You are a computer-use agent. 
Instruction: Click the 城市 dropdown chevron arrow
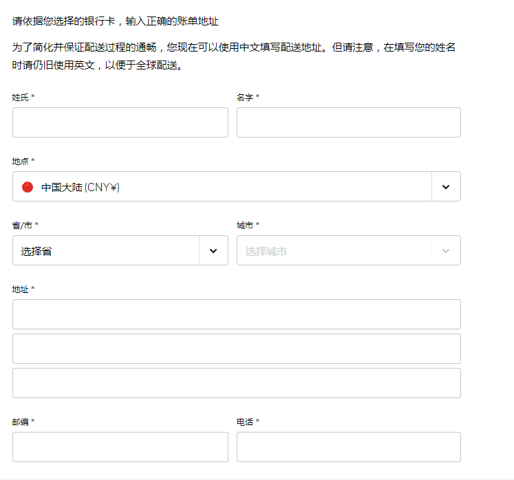click(446, 251)
